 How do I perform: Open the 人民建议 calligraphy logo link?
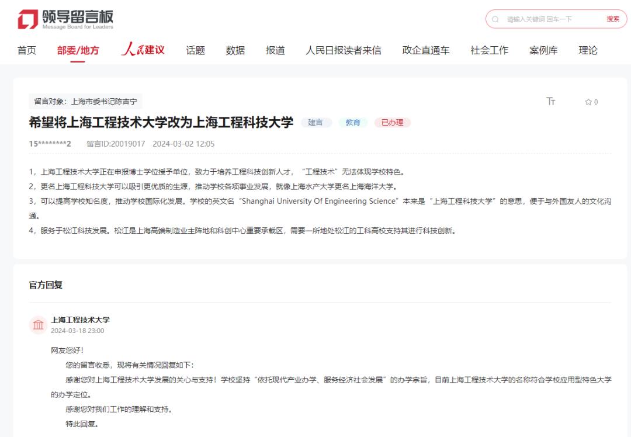[x=143, y=50]
